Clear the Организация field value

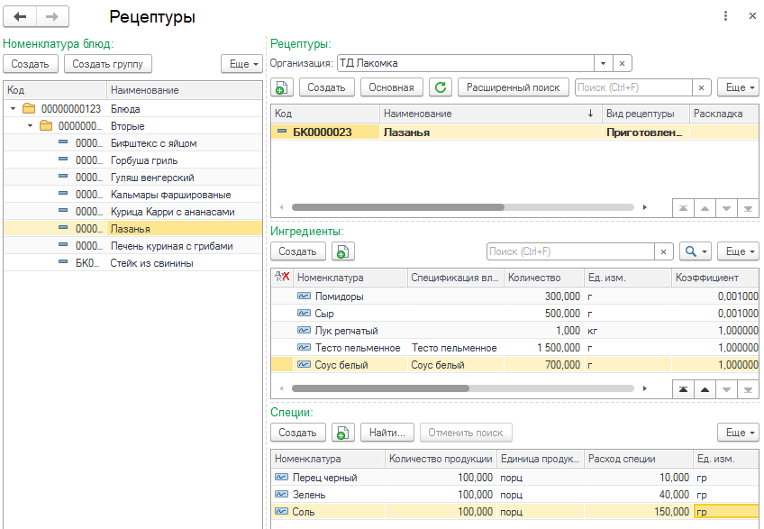coord(623,63)
